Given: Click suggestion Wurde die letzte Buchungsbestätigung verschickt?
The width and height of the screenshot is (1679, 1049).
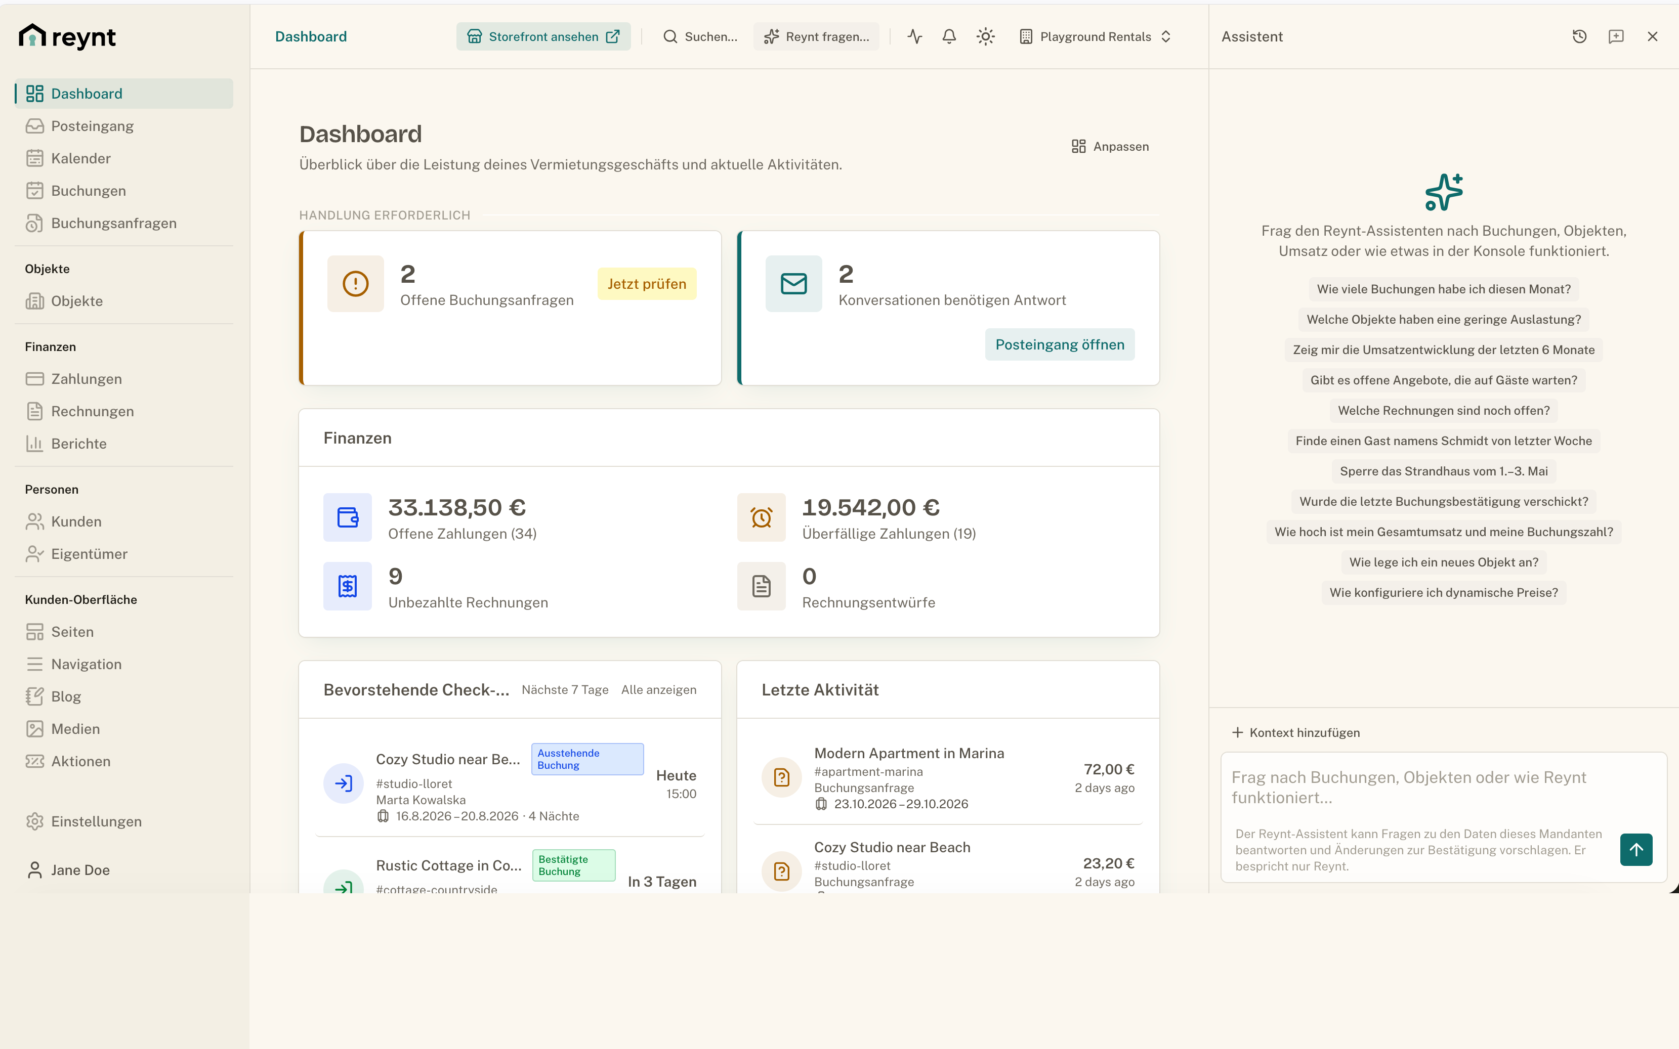Looking at the screenshot, I should tap(1443, 502).
